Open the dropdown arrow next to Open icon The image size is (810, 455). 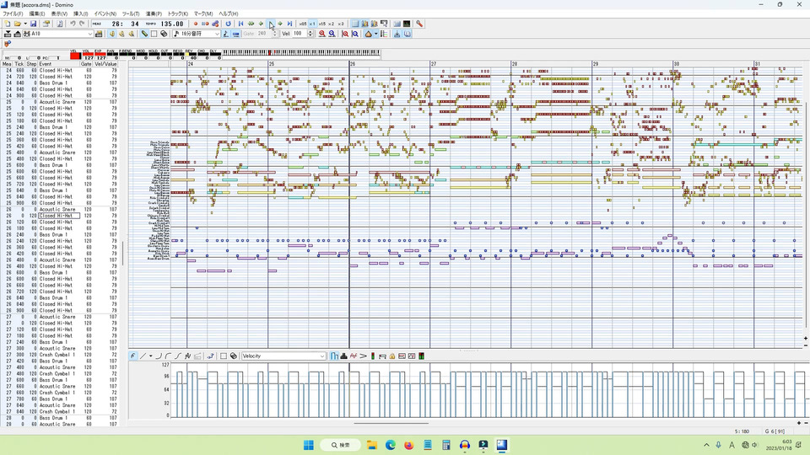(x=24, y=24)
